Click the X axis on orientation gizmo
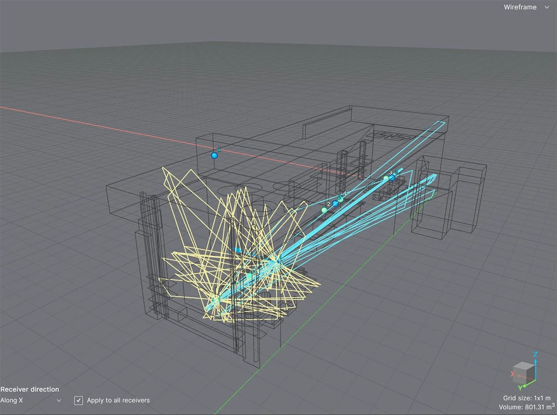This screenshot has width=557, height=415. point(513,374)
